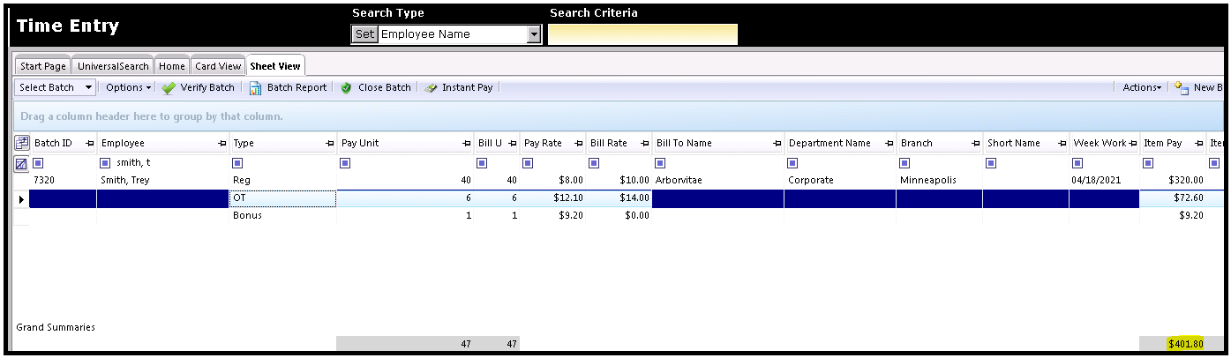Switch to the Card View tab
This screenshot has width=1231, height=358.
(x=218, y=66)
